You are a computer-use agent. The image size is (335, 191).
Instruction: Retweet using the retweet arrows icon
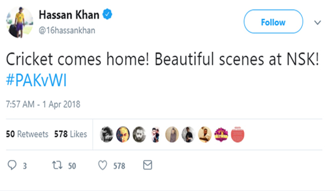pos(56,166)
